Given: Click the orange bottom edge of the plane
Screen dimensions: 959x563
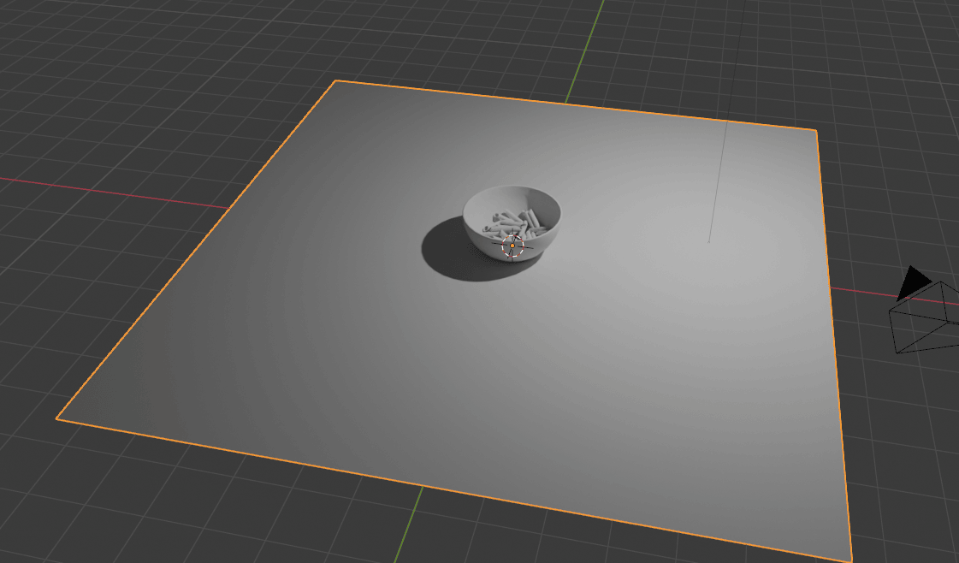Looking at the screenshot, I should [453, 489].
